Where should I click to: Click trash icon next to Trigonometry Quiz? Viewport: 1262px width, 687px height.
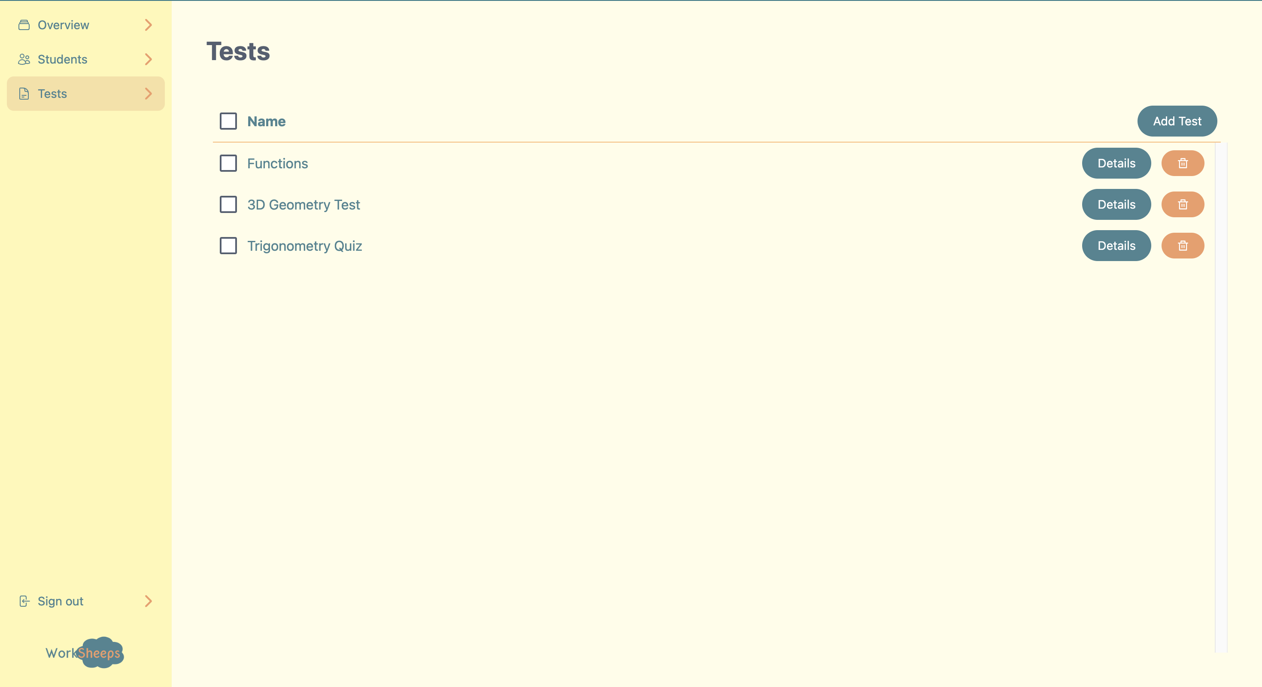coord(1182,246)
